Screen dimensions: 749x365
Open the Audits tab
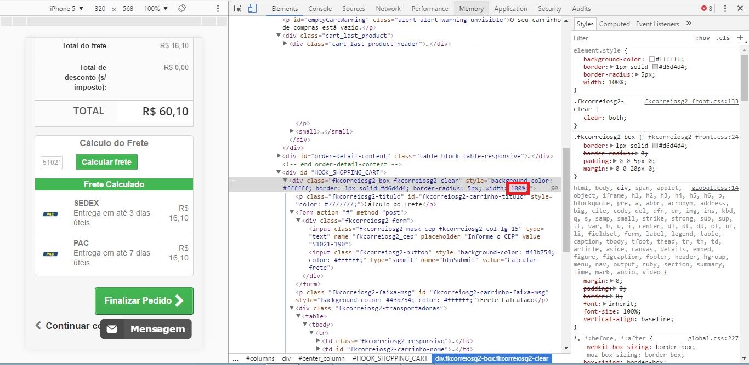click(x=581, y=9)
